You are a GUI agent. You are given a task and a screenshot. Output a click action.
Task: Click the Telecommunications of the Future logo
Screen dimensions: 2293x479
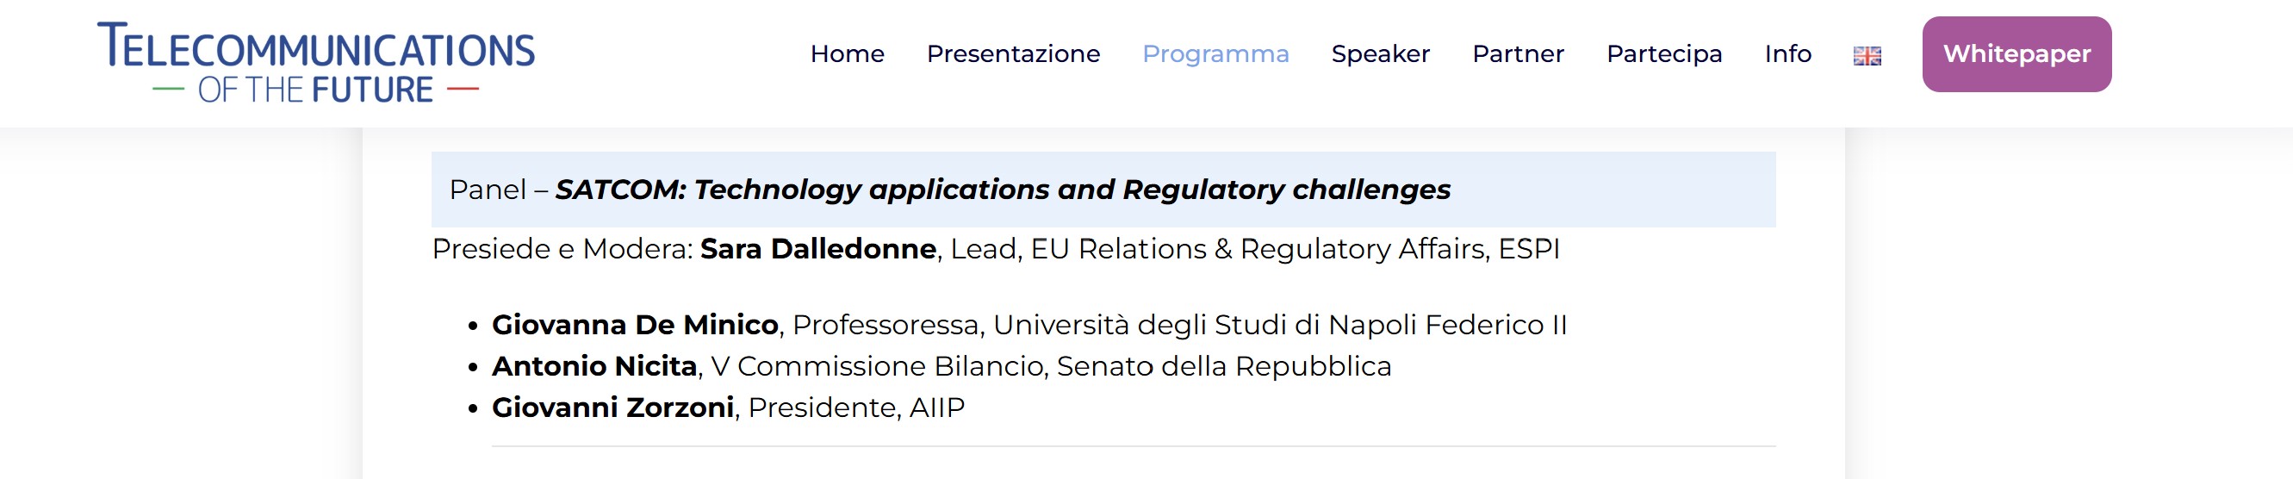click(316, 62)
